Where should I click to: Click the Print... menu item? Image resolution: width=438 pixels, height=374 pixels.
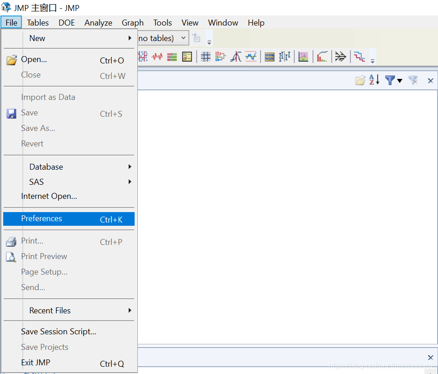coord(69,241)
